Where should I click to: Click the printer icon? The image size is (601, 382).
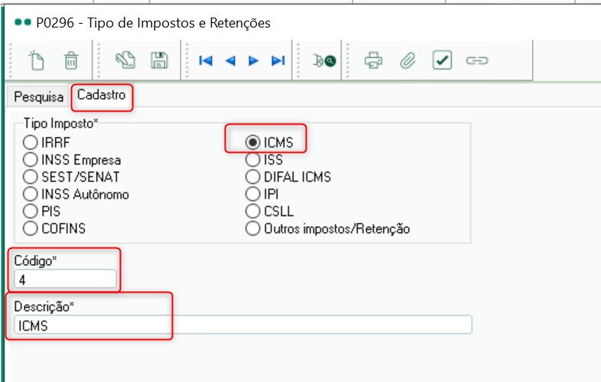click(x=373, y=60)
